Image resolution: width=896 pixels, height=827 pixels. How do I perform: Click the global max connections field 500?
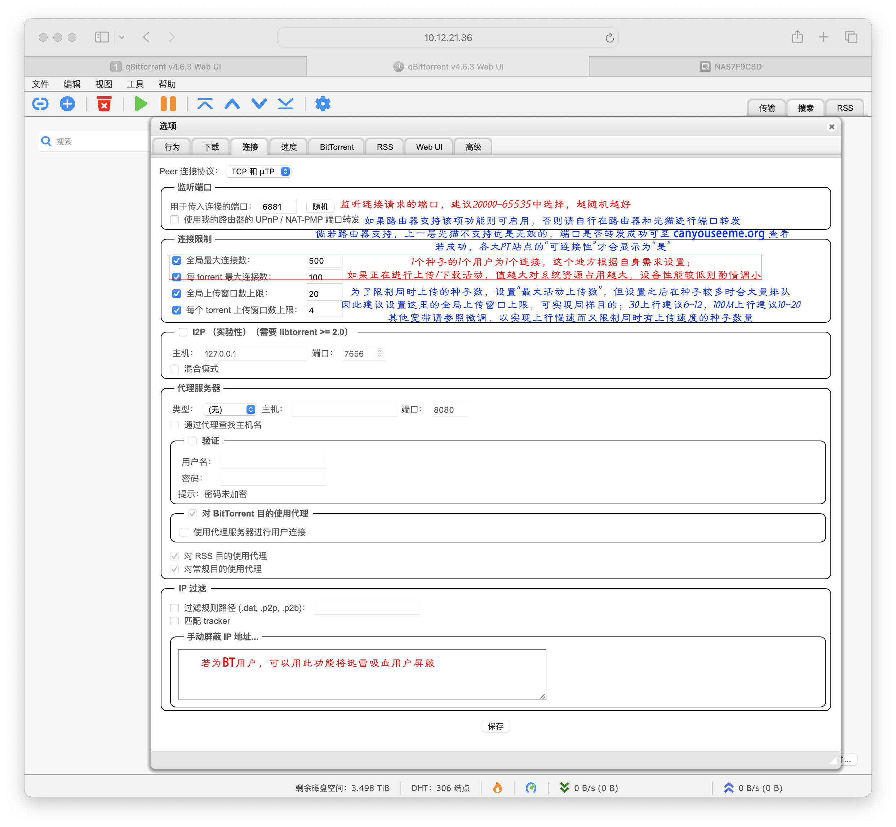tap(324, 260)
